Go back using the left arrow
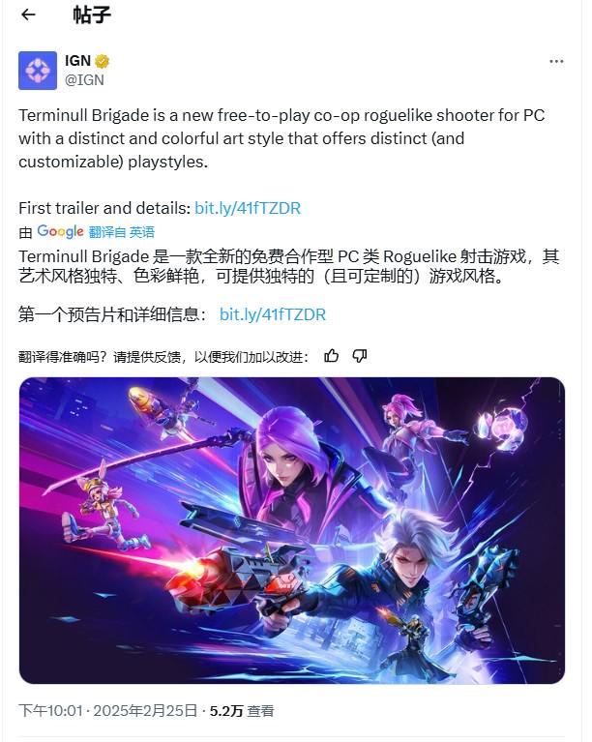Viewport: 592px width, 742px height. (28, 15)
